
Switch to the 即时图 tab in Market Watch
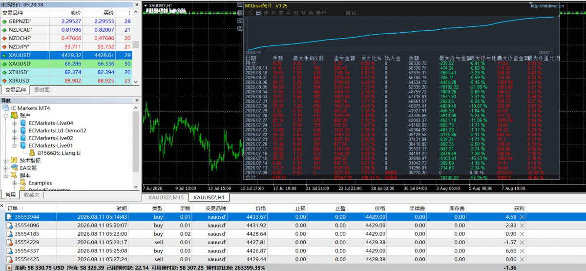point(42,90)
